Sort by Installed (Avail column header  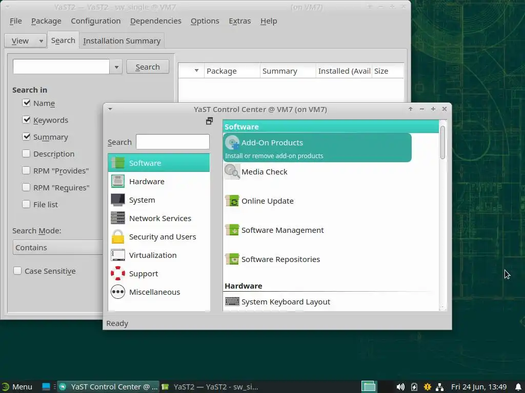coord(344,71)
